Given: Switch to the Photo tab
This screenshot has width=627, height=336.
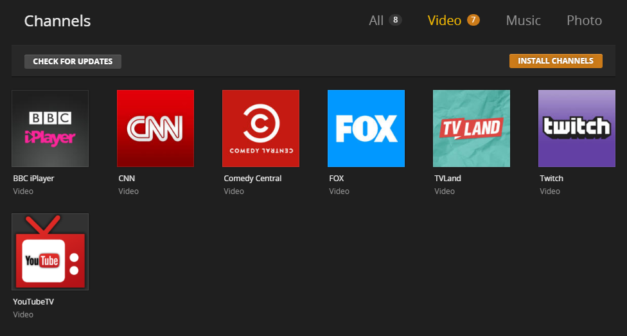Looking at the screenshot, I should pyautogui.click(x=584, y=21).
